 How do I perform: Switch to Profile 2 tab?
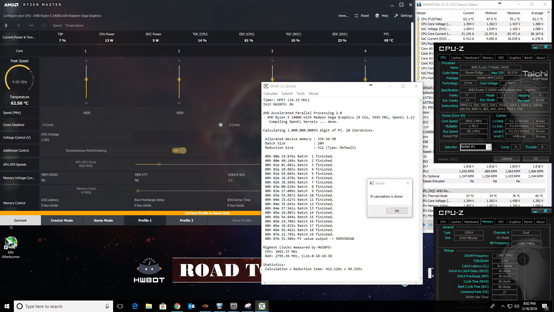[x=186, y=220]
